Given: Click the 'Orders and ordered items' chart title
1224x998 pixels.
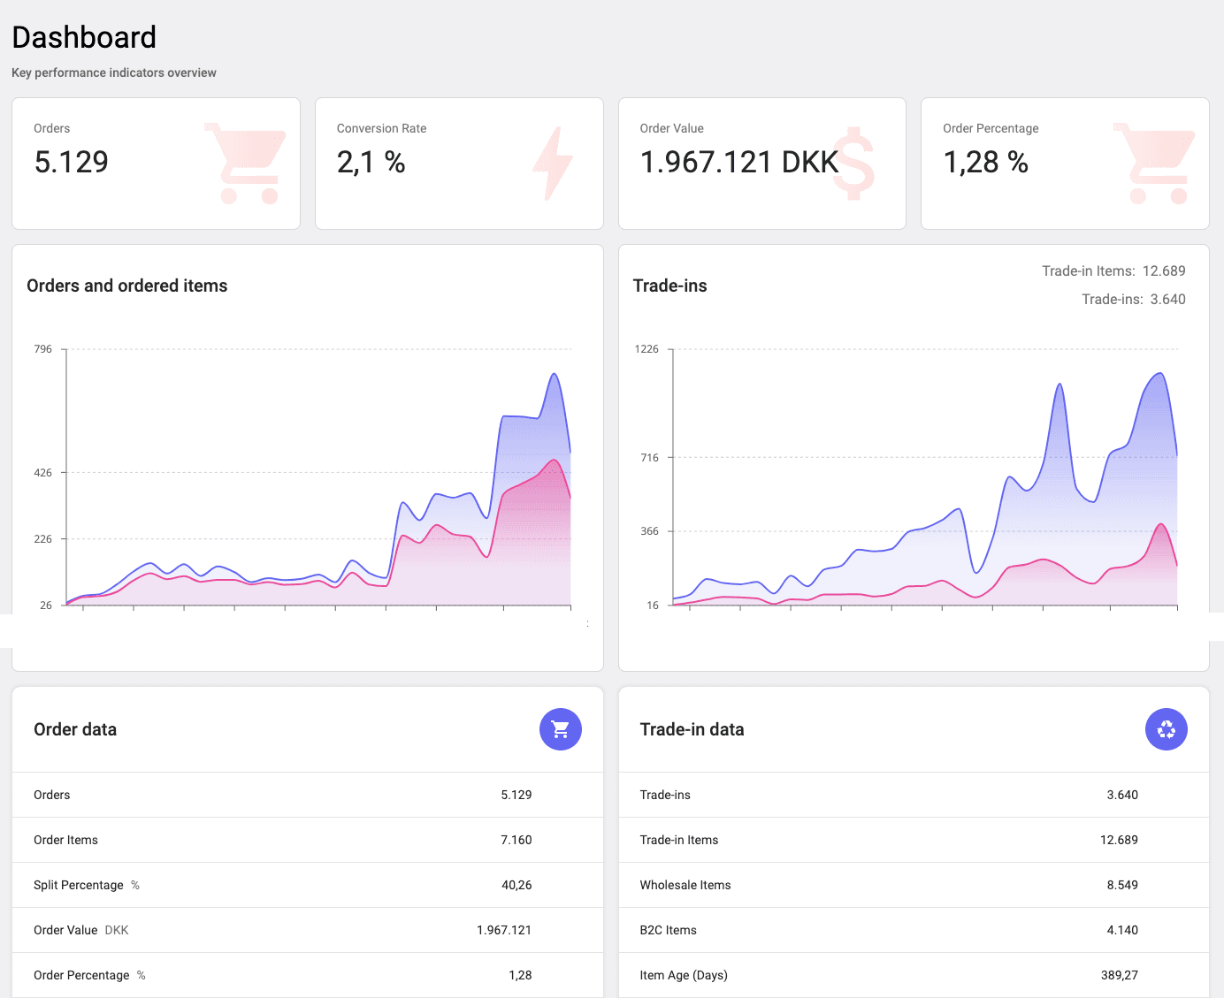Looking at the screenshot, I should coord(127,286).
